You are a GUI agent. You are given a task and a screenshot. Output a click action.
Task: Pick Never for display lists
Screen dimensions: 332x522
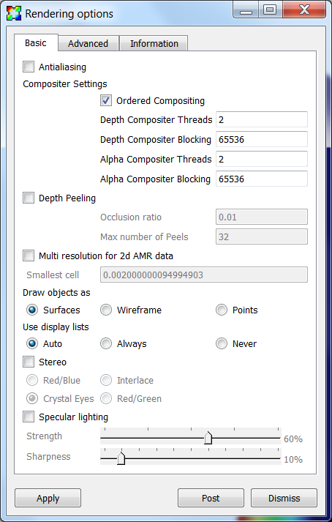point(222,343)
